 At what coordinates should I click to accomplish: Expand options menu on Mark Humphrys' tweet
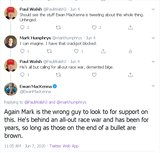(153, 38)
